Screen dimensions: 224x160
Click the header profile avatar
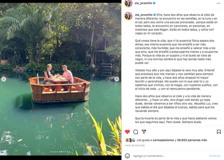(x=128, y=3)
